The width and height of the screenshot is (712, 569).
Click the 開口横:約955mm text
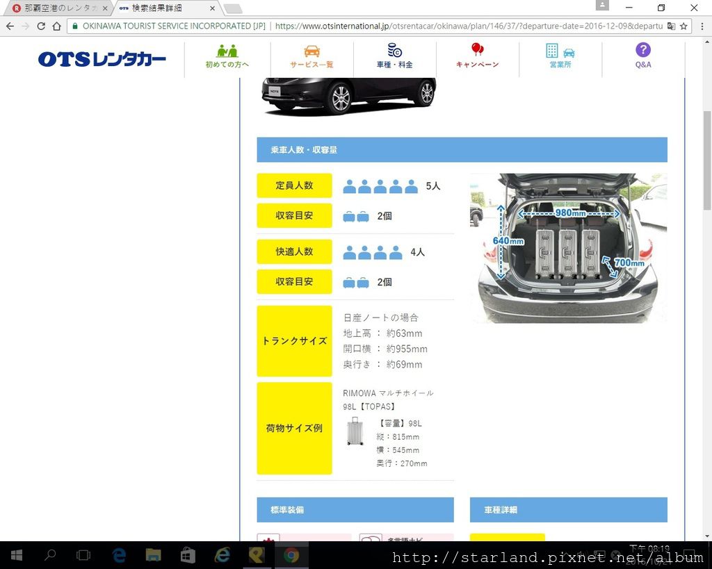pos(385,349)
